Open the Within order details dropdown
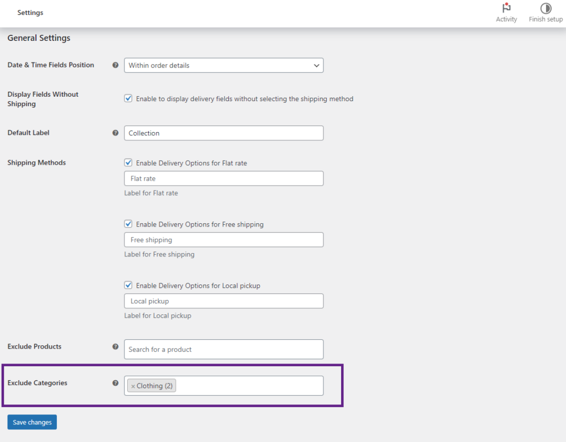Image resolution: width=566 pixels, height=442 pixels. point(224,65)
